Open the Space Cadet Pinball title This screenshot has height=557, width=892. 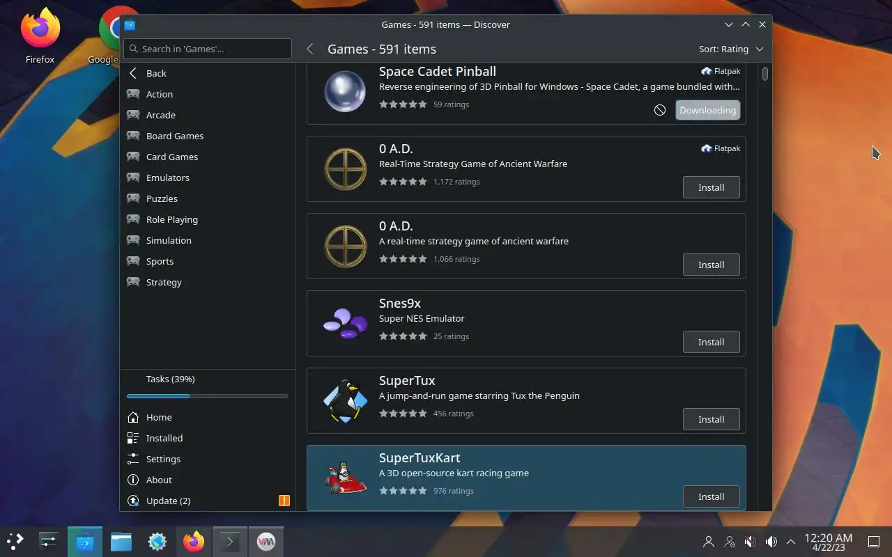(438, 71)
